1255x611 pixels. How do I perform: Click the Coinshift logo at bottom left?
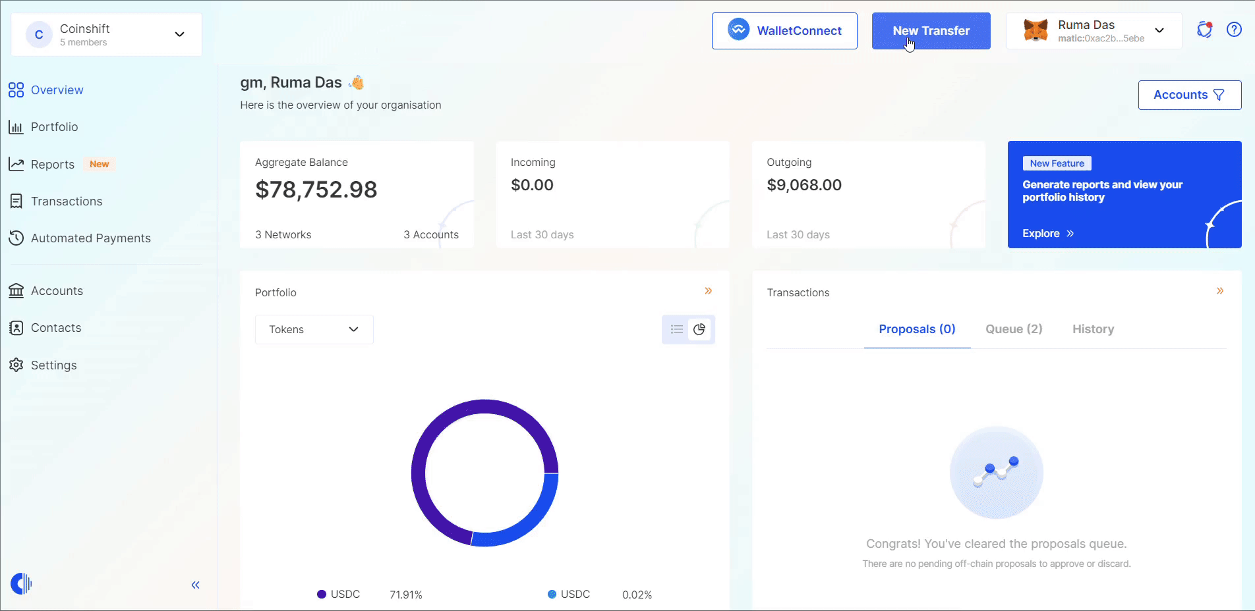21,583
